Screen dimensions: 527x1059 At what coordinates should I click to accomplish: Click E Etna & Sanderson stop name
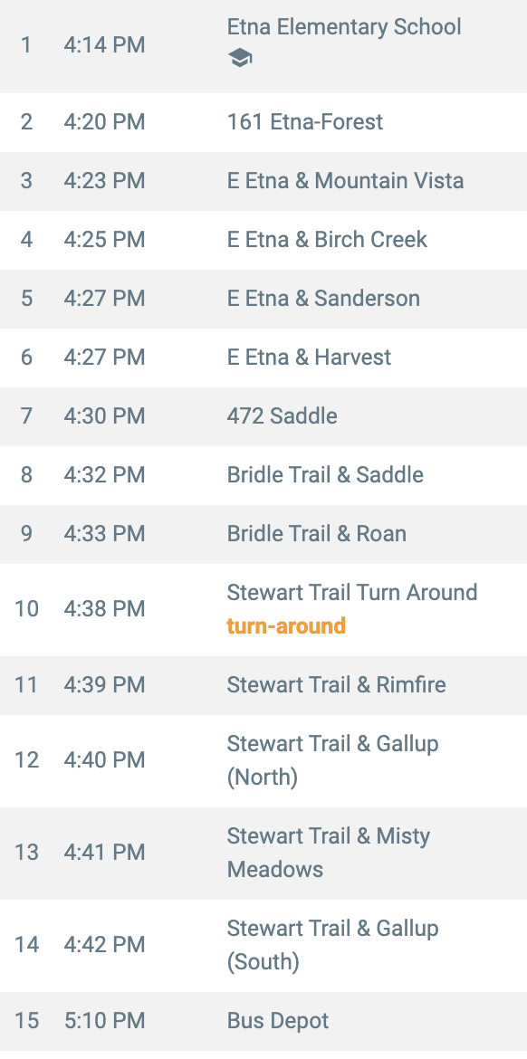[x=323, y=299]
